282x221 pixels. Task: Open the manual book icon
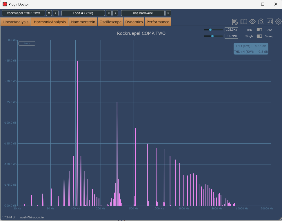(244, 21)
